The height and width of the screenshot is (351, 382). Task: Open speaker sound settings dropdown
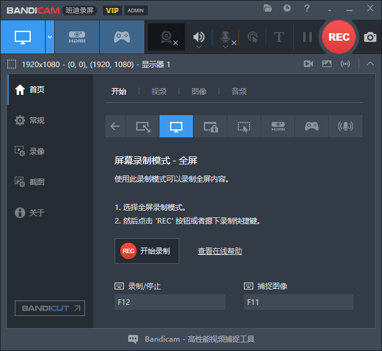199,46
